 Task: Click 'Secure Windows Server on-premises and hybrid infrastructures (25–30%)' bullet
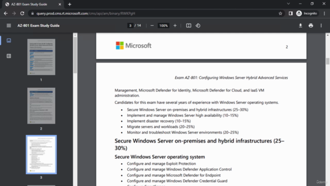(188, 110)
